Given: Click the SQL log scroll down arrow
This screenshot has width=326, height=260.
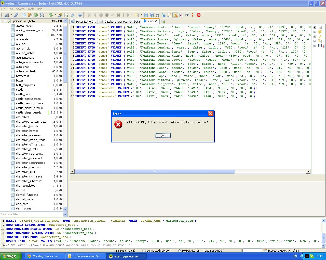Looking at the screenshot, I should [324, 245].
